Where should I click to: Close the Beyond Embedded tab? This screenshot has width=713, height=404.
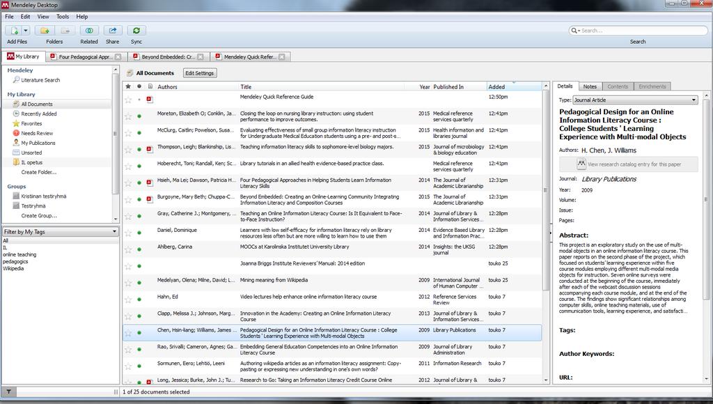(x=200, y=57)
